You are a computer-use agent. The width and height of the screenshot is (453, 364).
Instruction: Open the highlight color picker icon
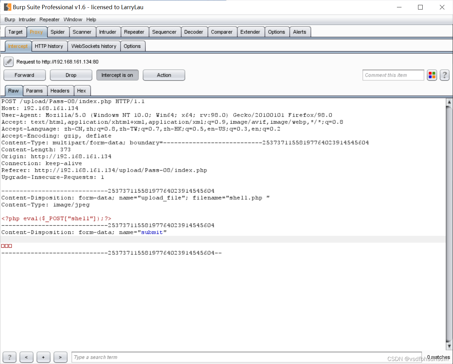tap(432, 75)
